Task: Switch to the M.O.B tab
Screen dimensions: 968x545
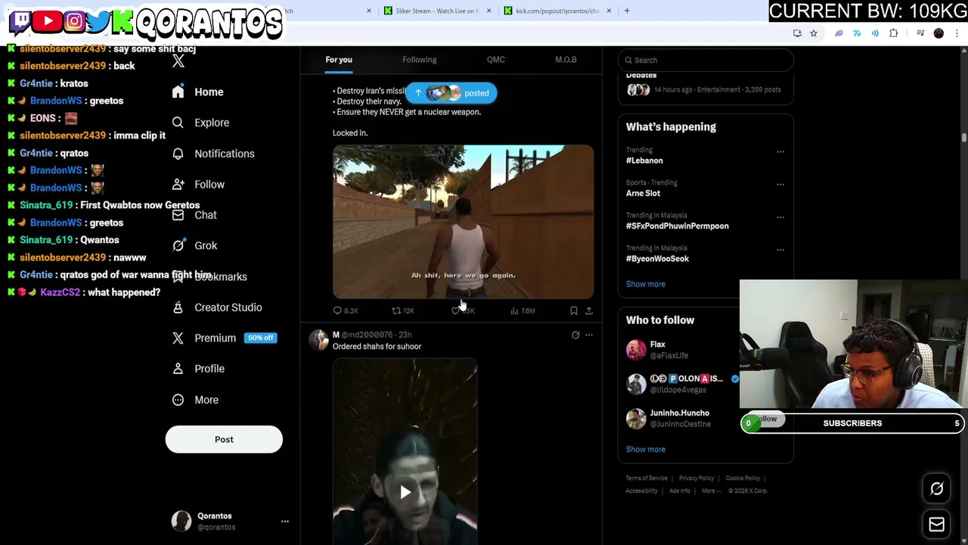Action: coord(566,60)
